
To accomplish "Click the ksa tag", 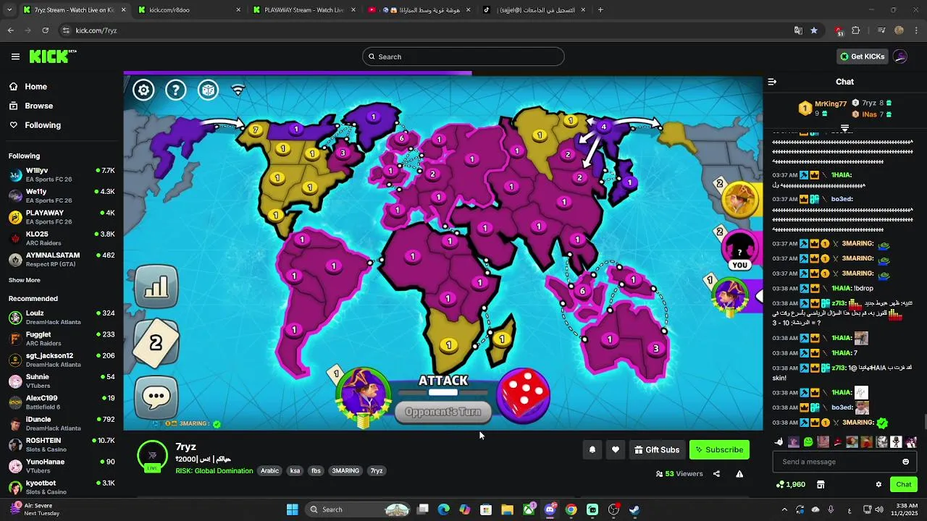I will [x=295, y=470].
